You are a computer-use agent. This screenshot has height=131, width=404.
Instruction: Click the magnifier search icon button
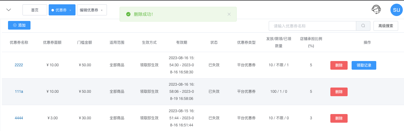click(363, 26)
